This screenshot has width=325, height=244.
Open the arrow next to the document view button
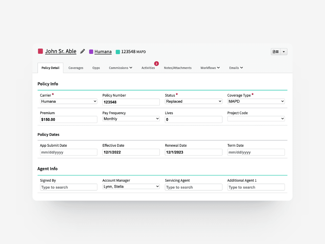(284, 51)
